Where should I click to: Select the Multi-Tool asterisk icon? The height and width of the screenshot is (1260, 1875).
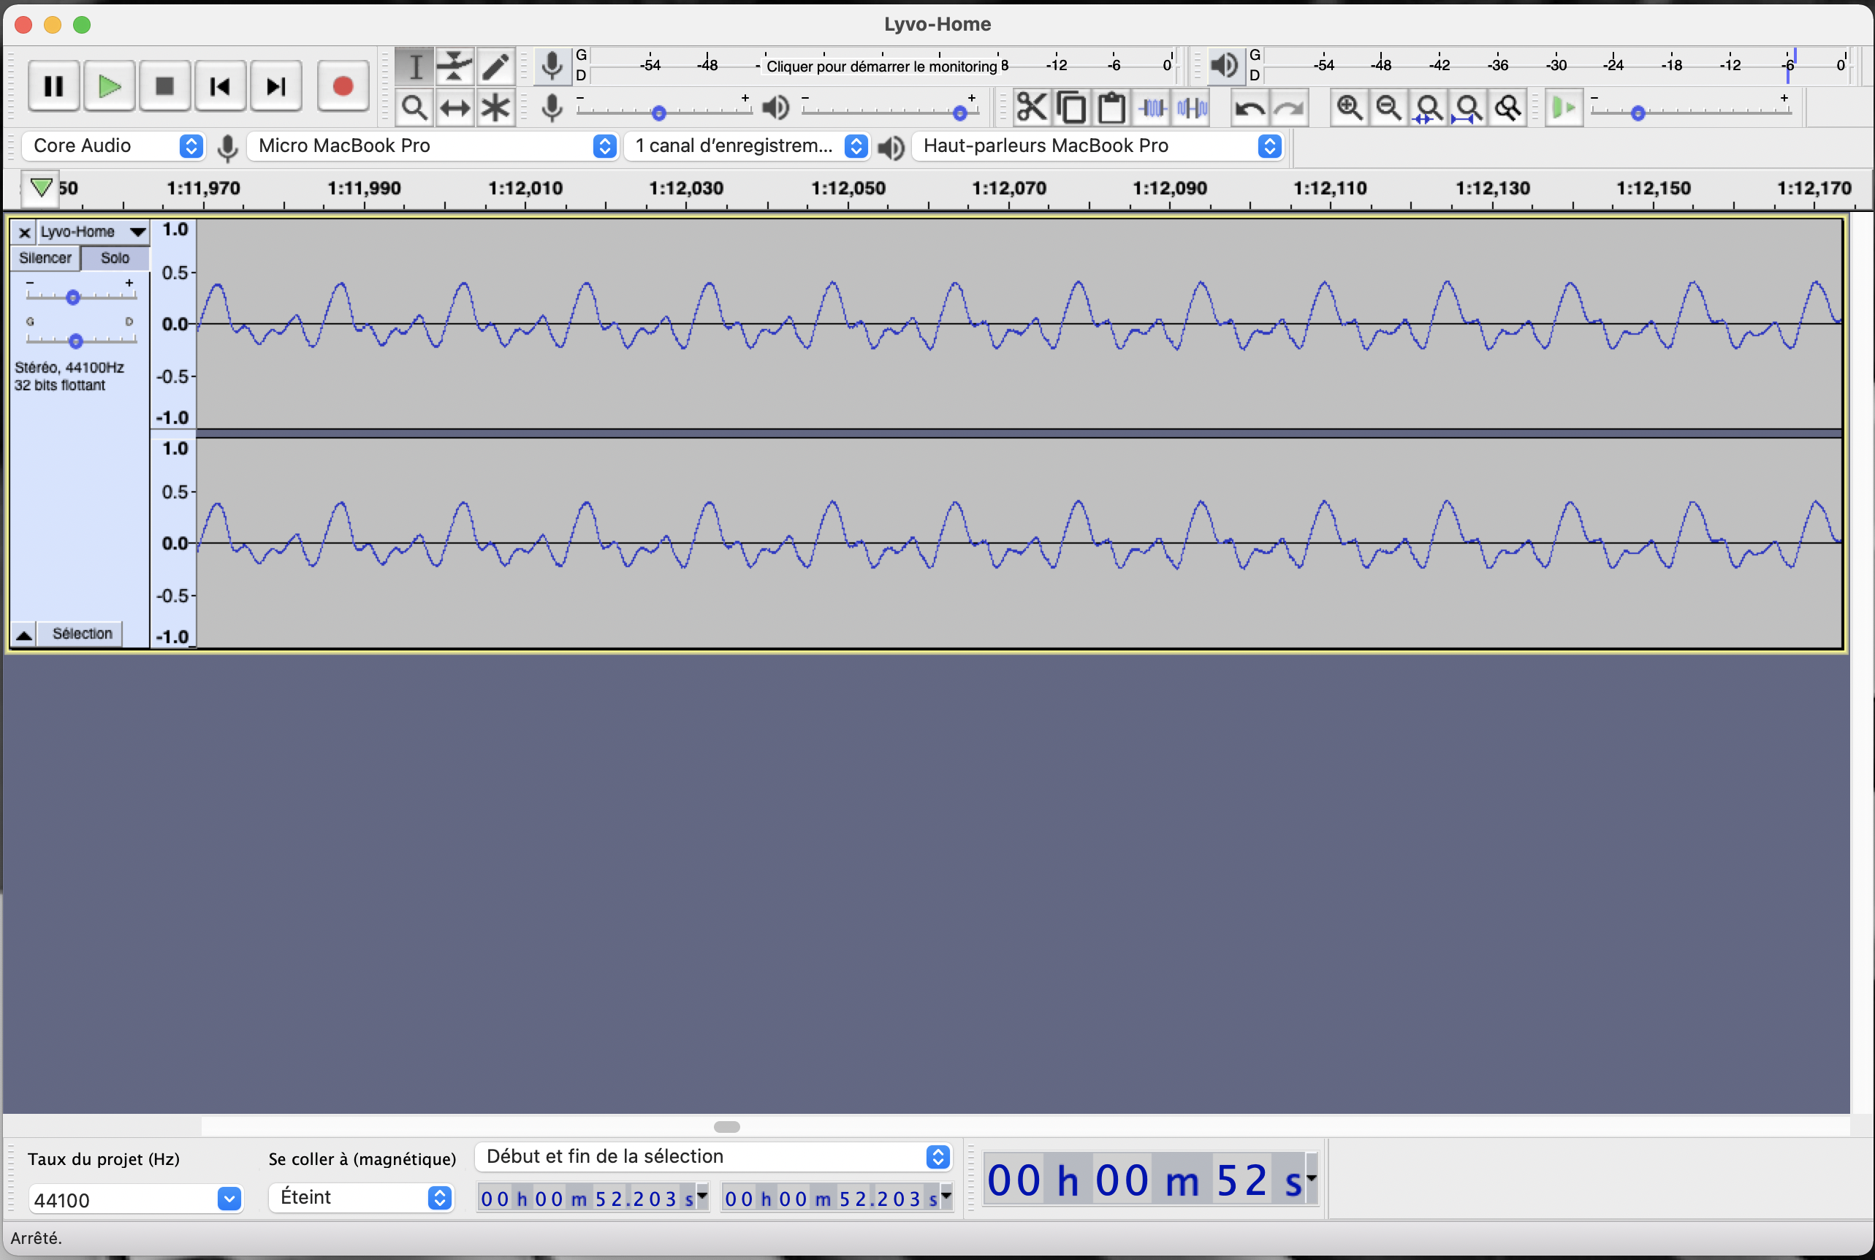pos(495,107)
